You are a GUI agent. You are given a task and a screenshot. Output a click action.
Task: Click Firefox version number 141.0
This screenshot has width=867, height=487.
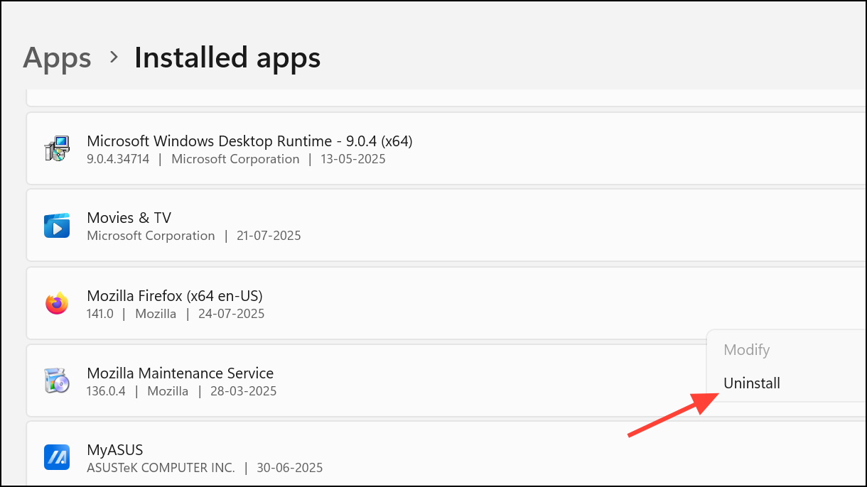point(100,313)
